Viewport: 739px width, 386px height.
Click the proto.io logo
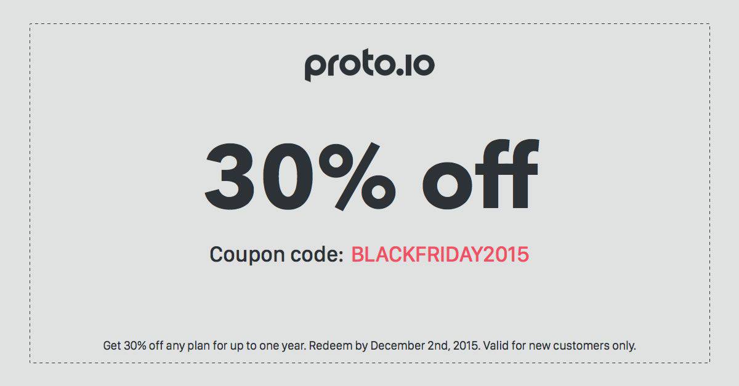[x=369, y=67]
